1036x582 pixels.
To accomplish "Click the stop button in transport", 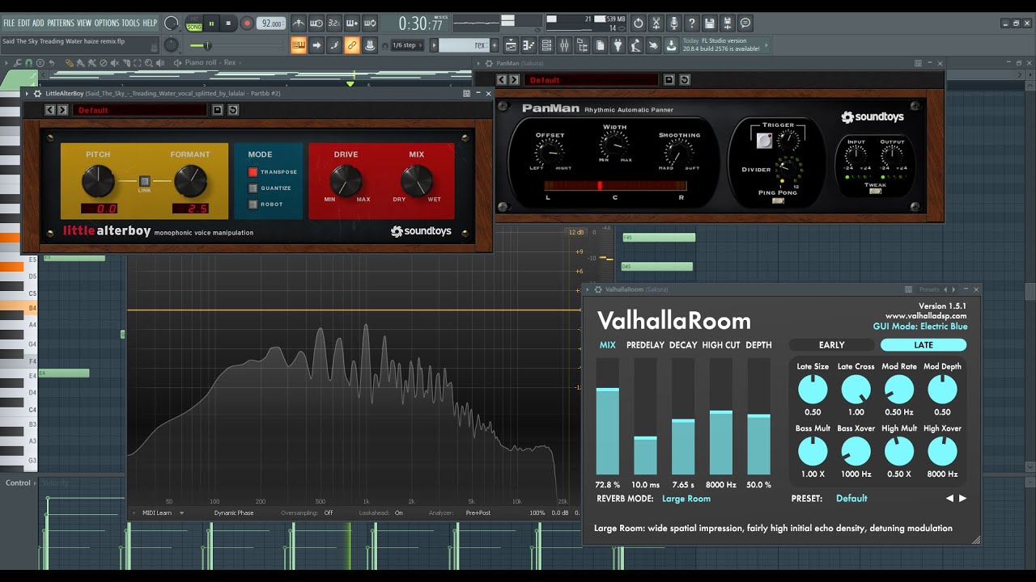I will click(229, 23).
